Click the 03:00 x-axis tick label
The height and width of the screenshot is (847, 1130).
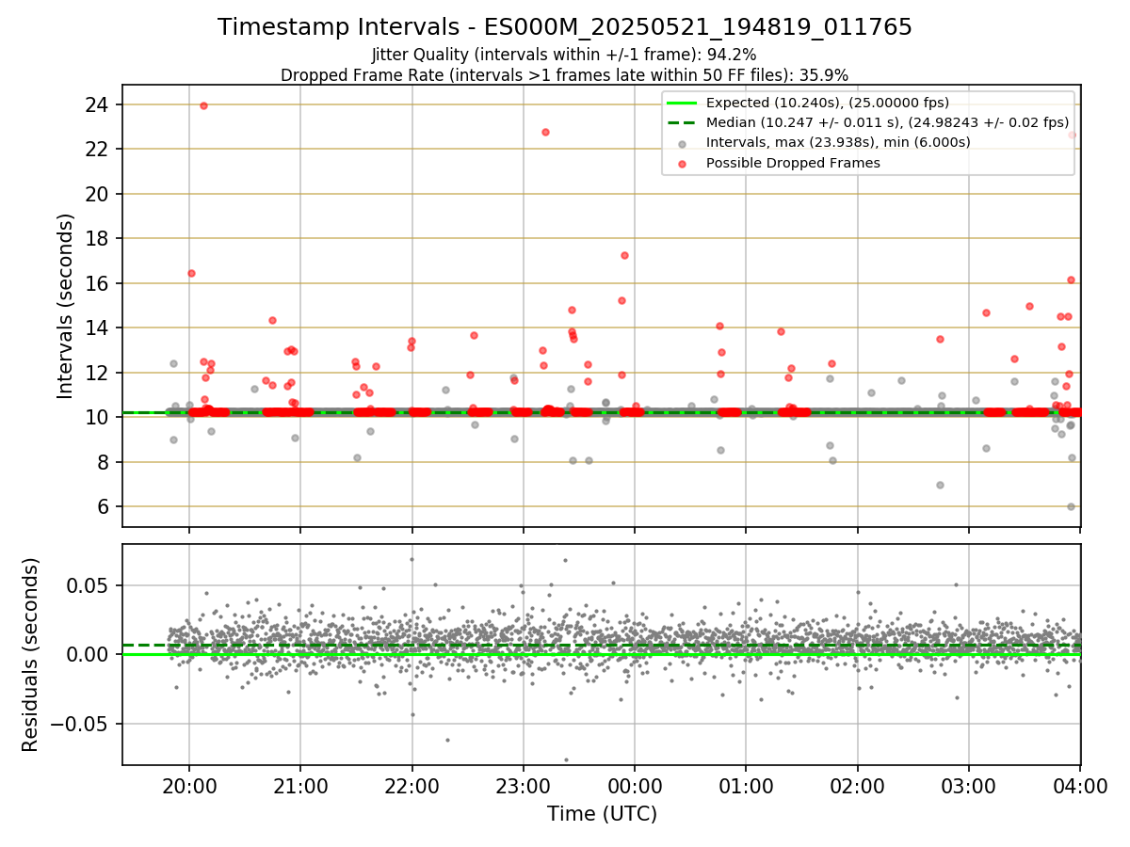point(969,785)
